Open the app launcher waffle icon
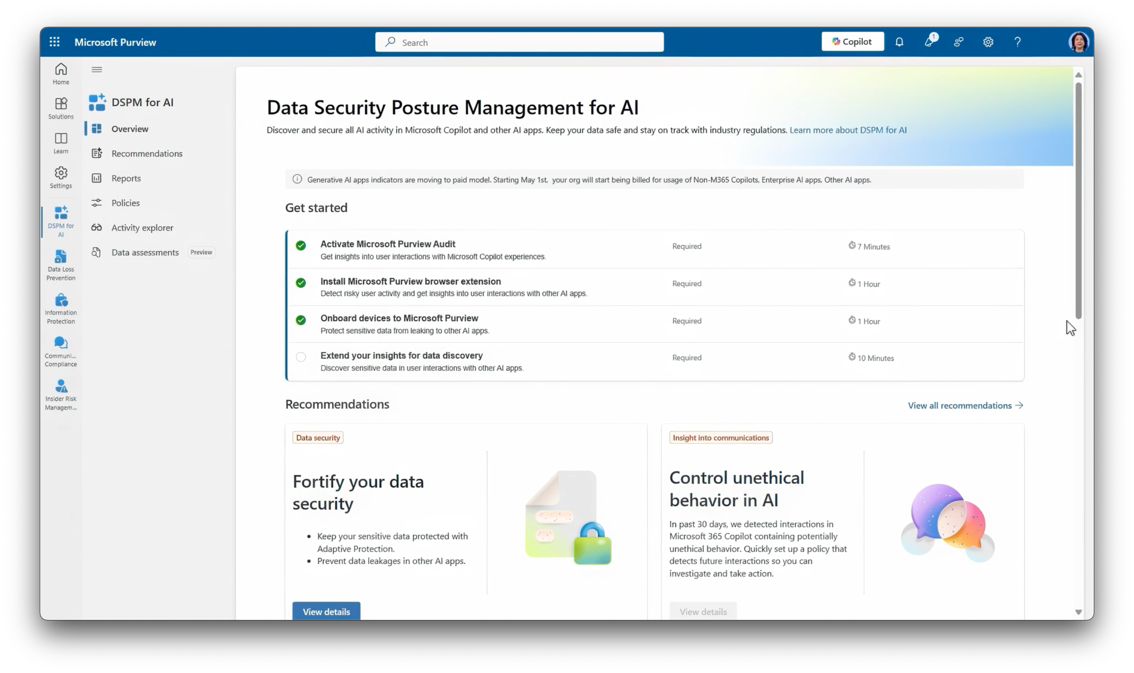The width and height of the screenshot is (1134, 673). pyautogui.click(x=54, y=42)
